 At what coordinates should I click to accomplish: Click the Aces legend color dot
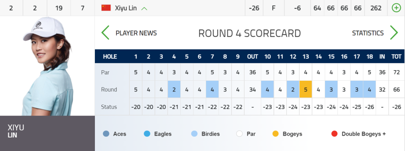point(106,134)
